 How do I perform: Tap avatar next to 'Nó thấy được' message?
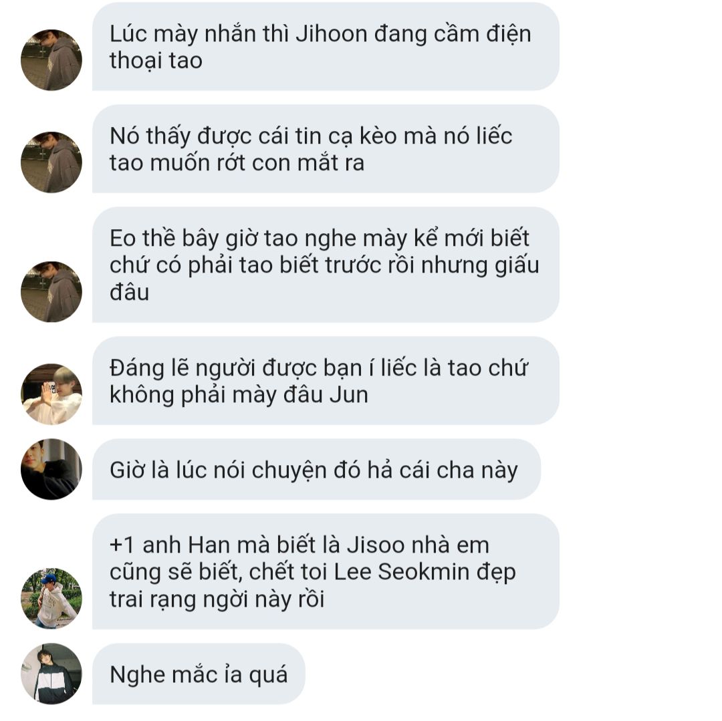pyautogui.click(x=51, y=162)
